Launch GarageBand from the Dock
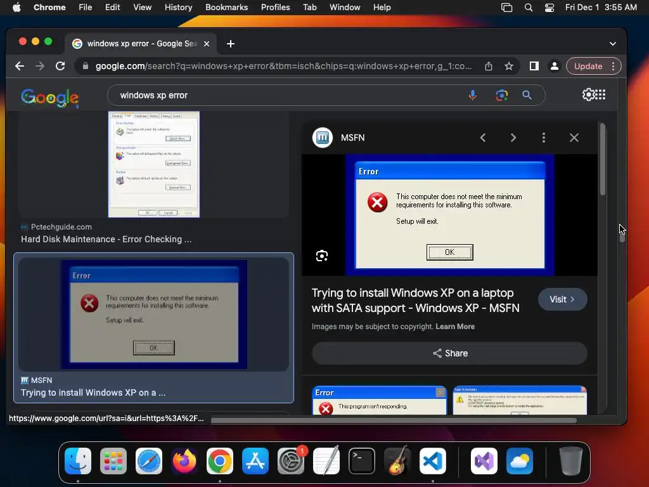649x487 pixels. coord(397,461)
